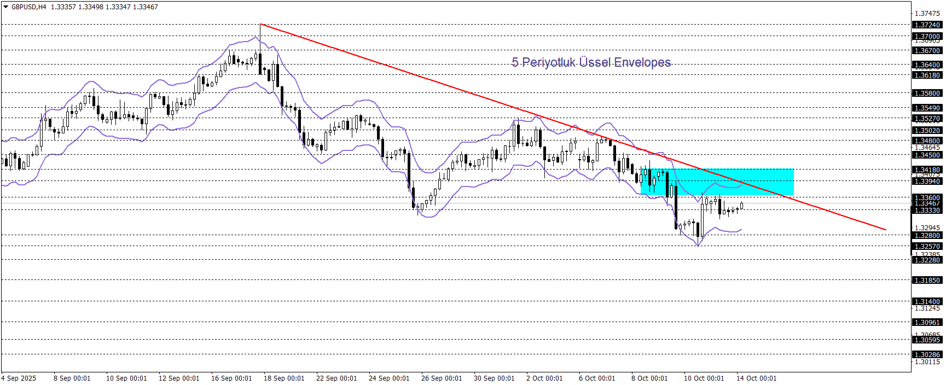Click the GBPUSD,H4 symbol title

(29, 7)
